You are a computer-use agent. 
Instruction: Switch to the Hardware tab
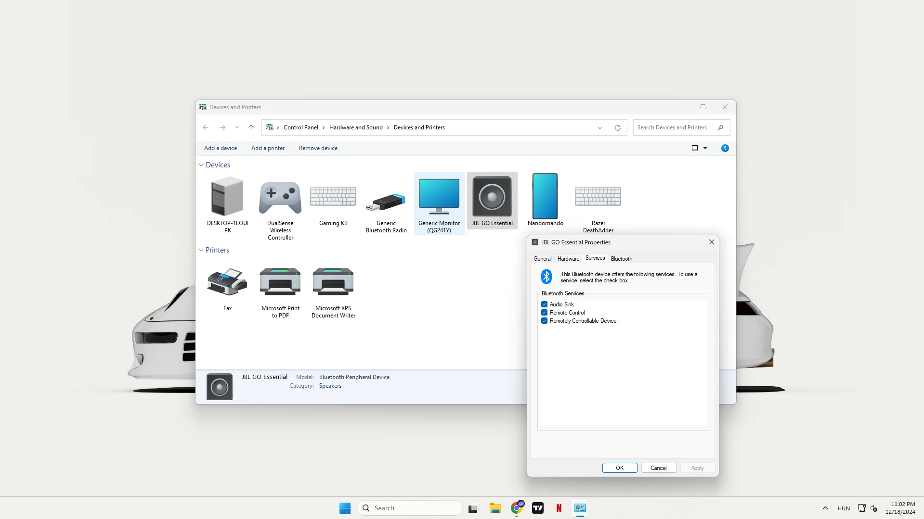pyautogui.click(x=568, y=259)
